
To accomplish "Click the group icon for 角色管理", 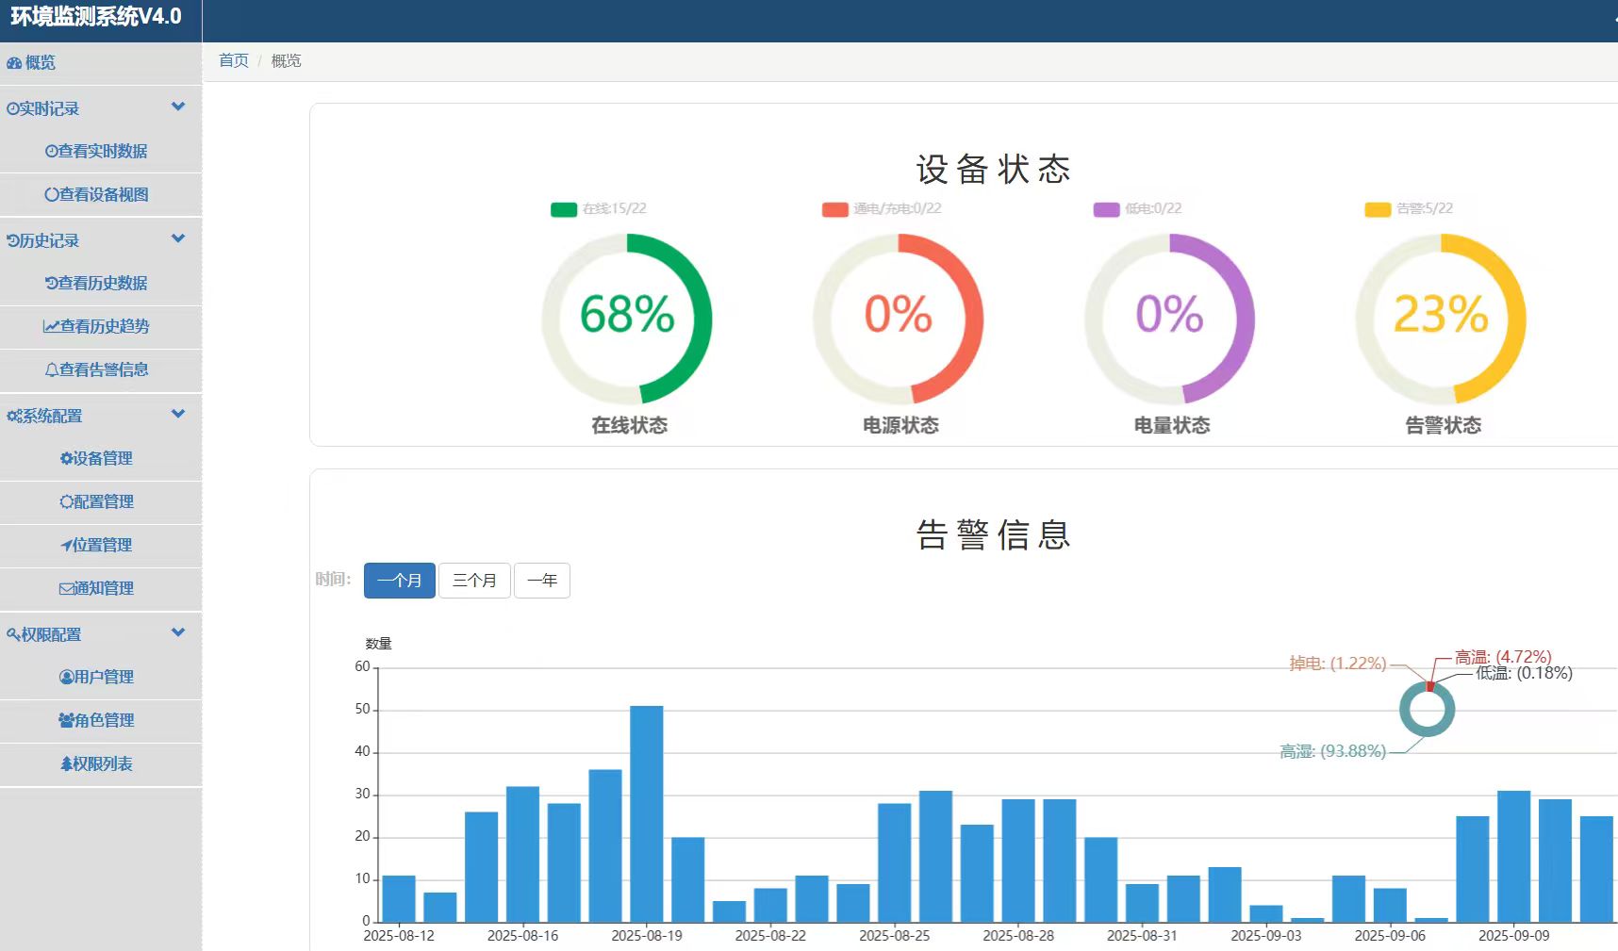I will 66,721.
